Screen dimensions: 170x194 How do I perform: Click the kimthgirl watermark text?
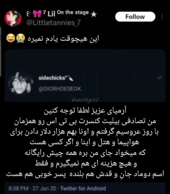tap(85, 100)
